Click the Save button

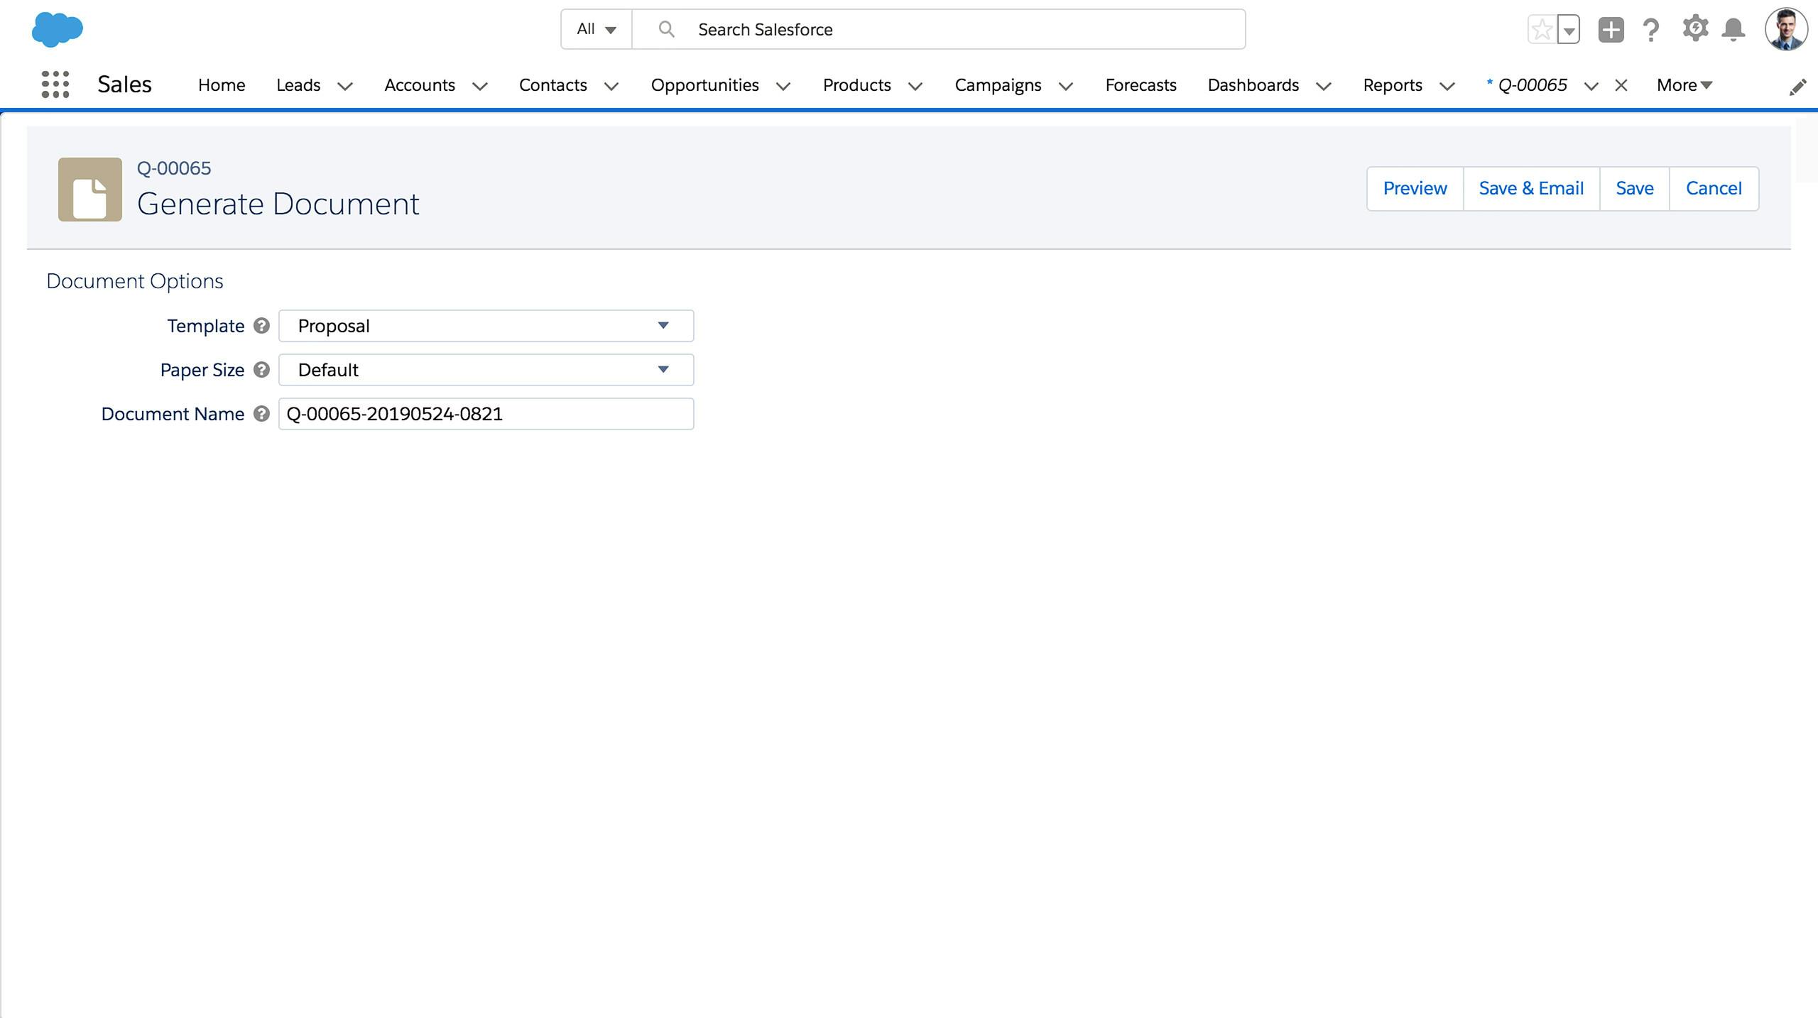1635,188
